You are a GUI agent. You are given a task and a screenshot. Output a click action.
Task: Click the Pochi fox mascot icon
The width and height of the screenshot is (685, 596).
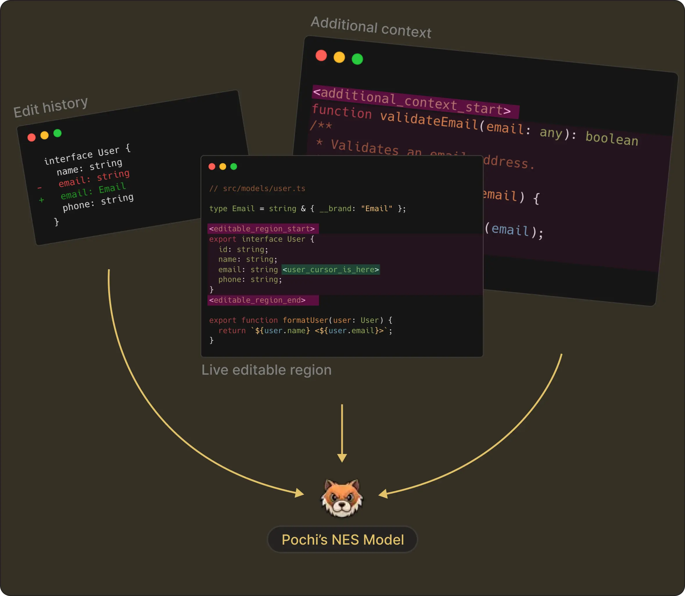(342, 498)
